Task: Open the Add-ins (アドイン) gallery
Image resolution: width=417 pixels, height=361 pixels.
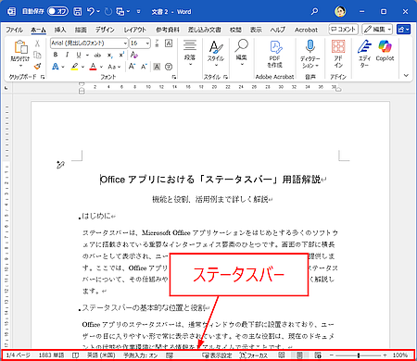Action: (x=338, y=54)
